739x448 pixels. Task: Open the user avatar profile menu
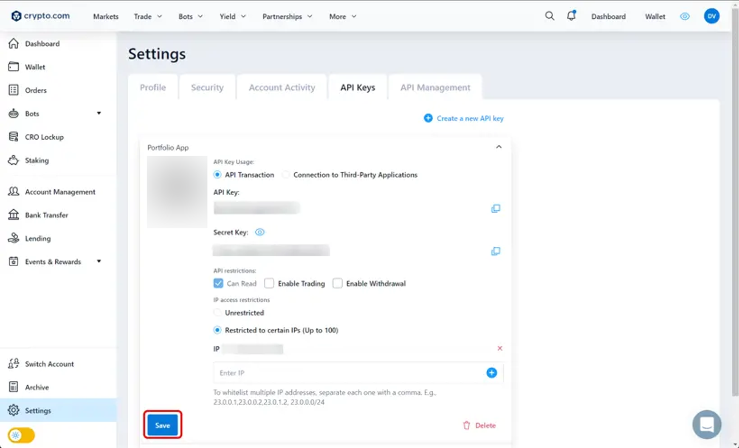click(711, 16)
